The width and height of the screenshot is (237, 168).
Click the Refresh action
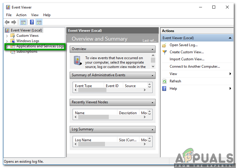[x=175, y=81]
